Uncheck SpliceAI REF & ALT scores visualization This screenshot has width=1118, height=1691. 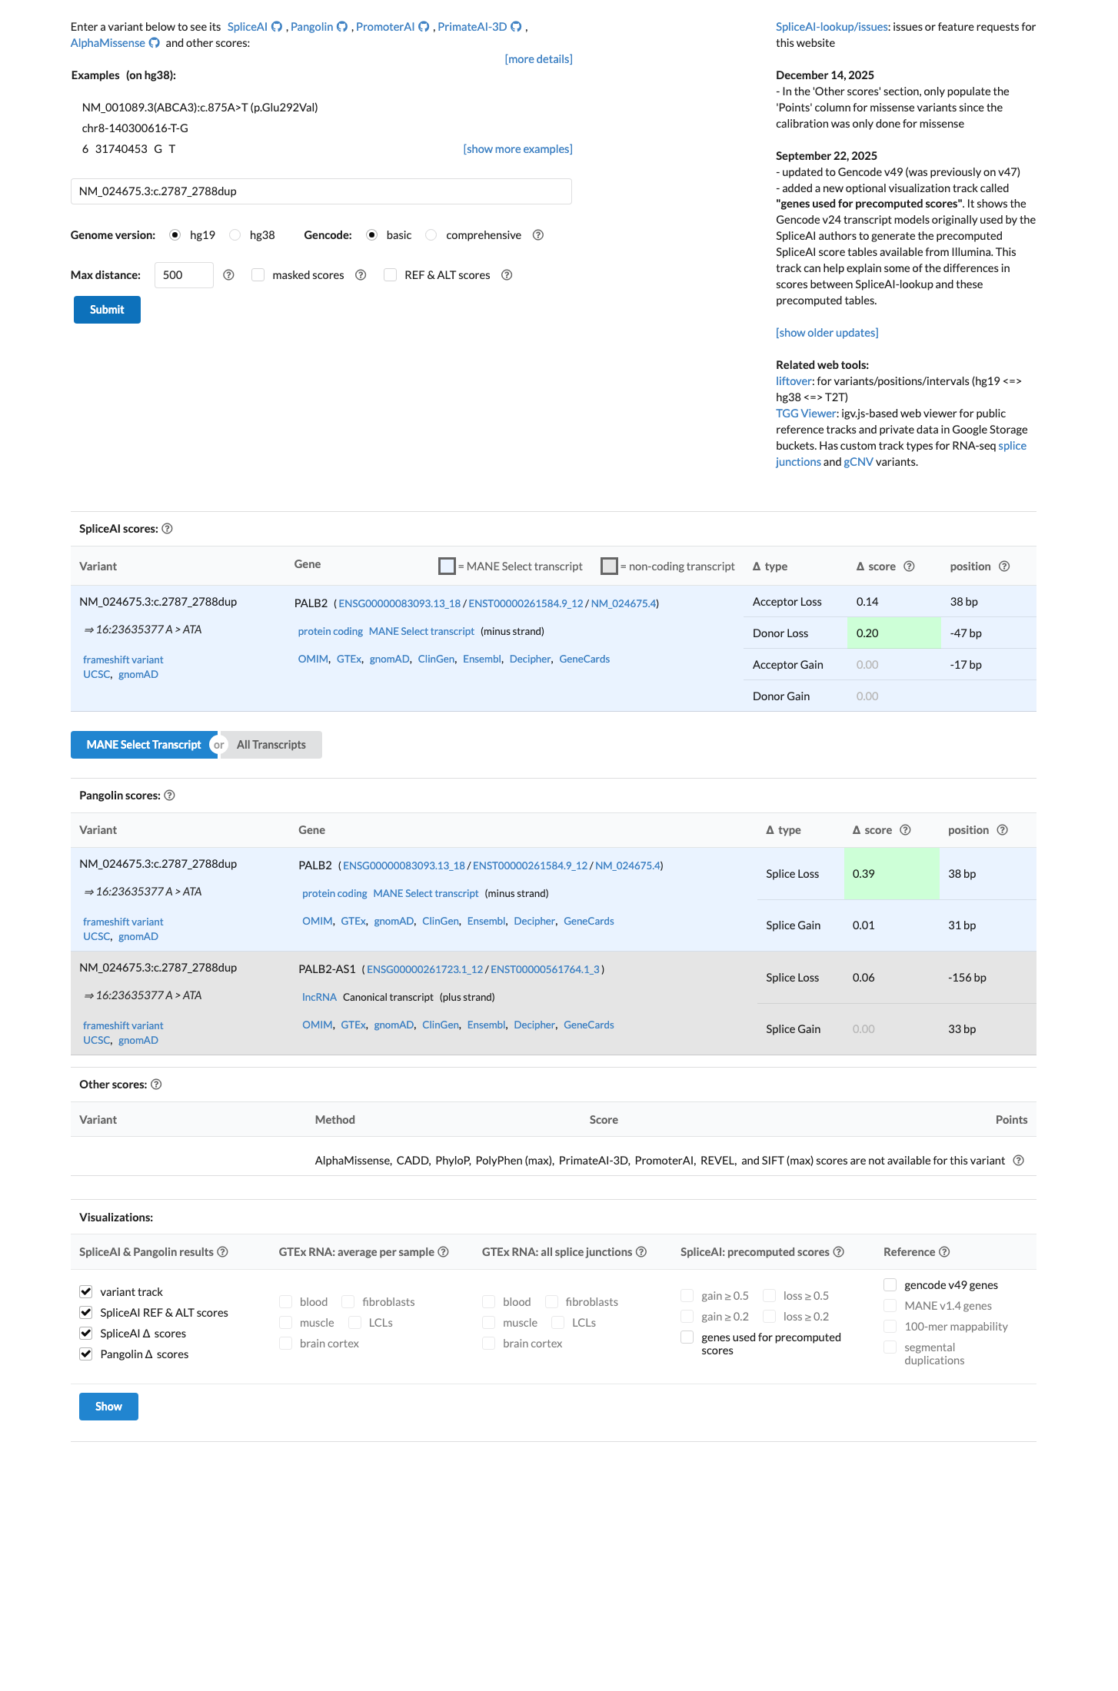click(x=86, y=1313)
